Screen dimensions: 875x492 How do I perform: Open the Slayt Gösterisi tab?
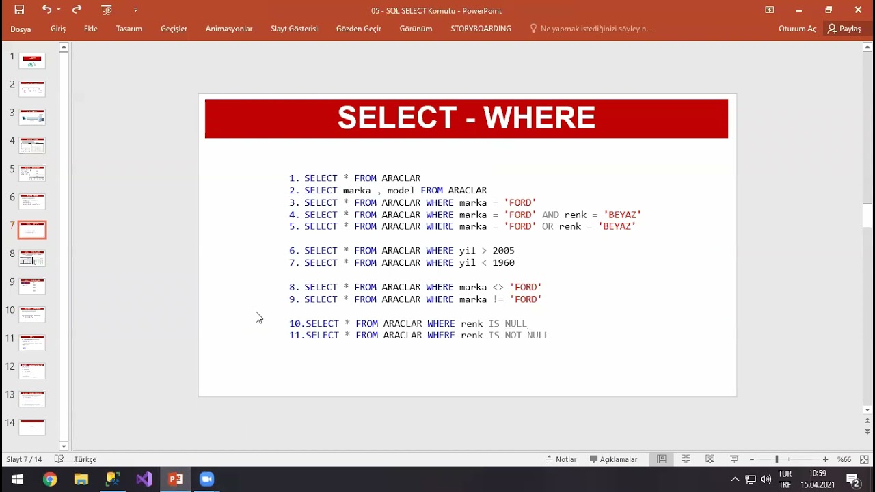[294, 29]
